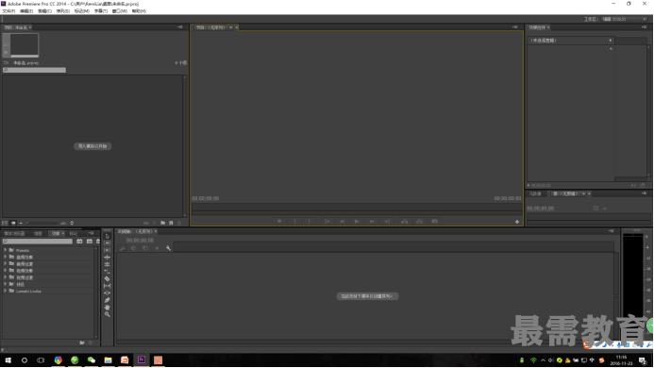Toggle 32-bit color effects filter
The height and width of the screenshot is (368, 654).
[90, 242]
